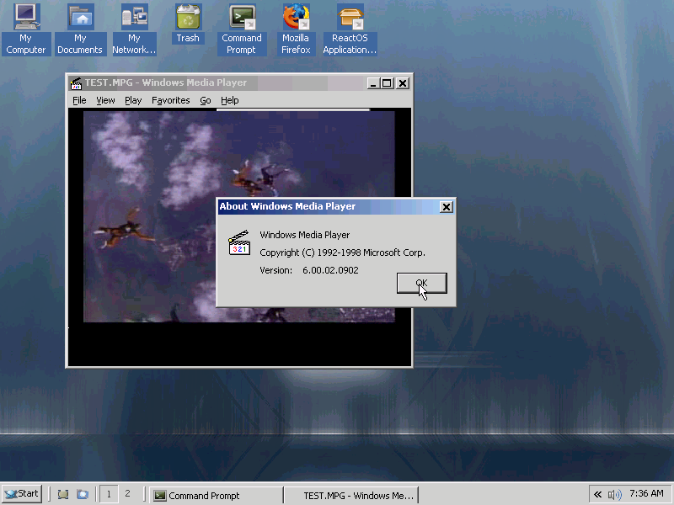Open the File menu
Viewport: 674px width, 505px height.
(x=79, y=100)
